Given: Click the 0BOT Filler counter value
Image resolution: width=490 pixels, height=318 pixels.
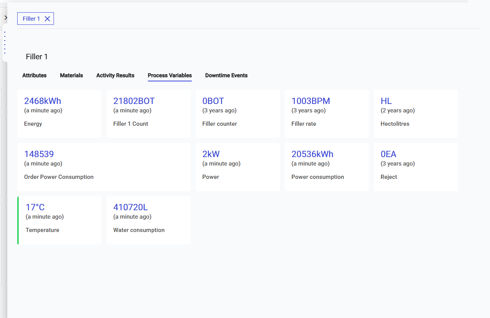Looking at the screenshot, I should click(x=213, y=101).
